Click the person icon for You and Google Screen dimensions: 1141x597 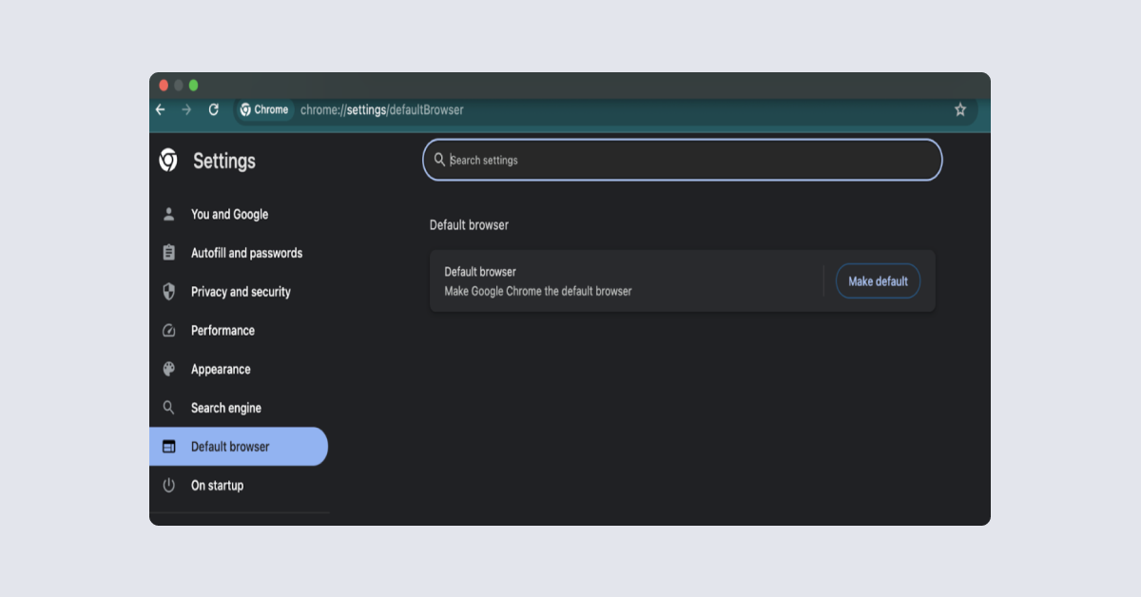[x=169, y=214]
